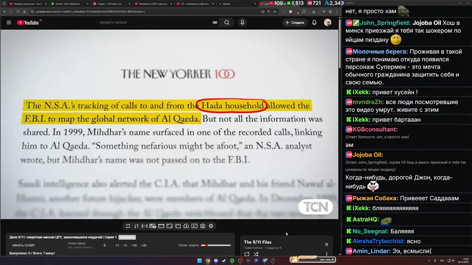
Task: Start voice search with the microphone icon
Action: 242,22
